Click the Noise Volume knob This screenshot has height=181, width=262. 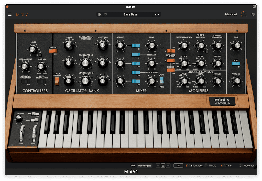pyautogui.click(x=152, y=81)
